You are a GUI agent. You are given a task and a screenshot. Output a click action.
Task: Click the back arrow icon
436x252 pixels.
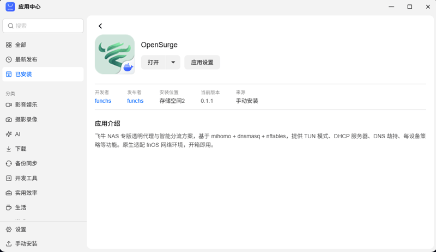tap(100, 26)
